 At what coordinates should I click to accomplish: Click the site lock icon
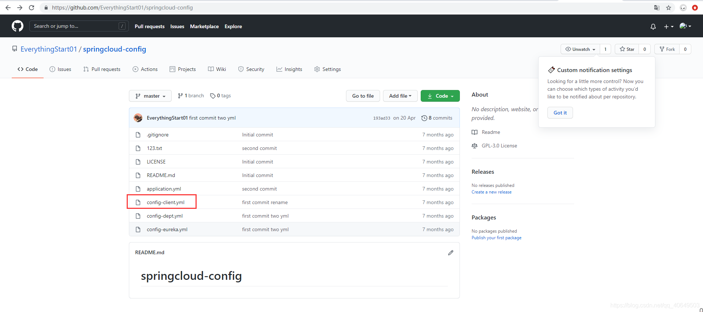click(x=46, y=7)
